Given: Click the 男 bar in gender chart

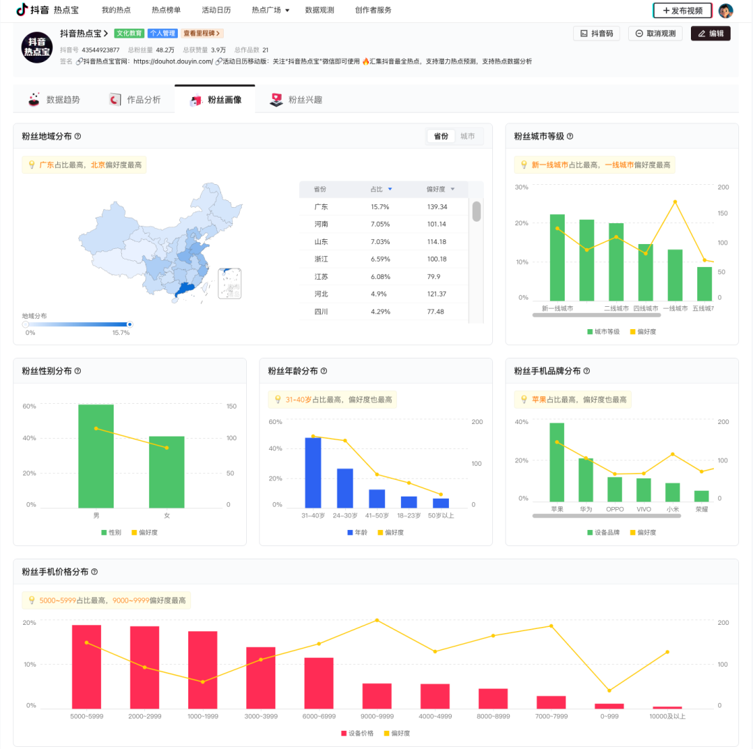Looking at the screenshot, I should [96, 456].
